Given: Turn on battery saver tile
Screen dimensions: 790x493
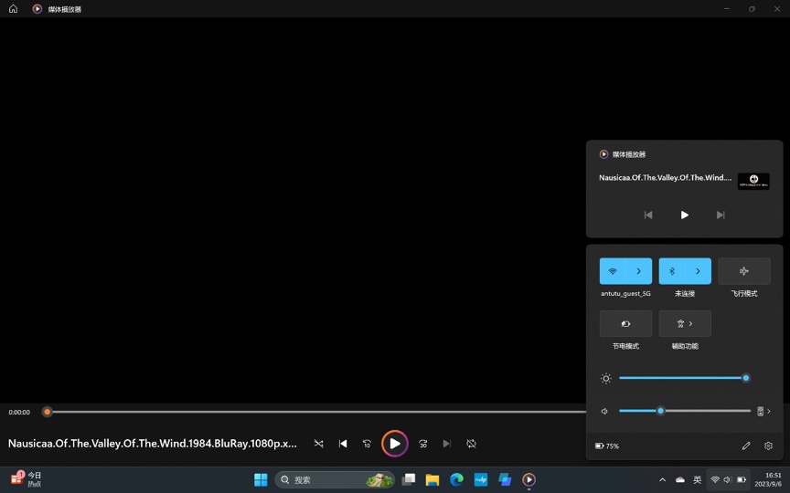Looking at the screenshot, I should click(x=625, y=323).
